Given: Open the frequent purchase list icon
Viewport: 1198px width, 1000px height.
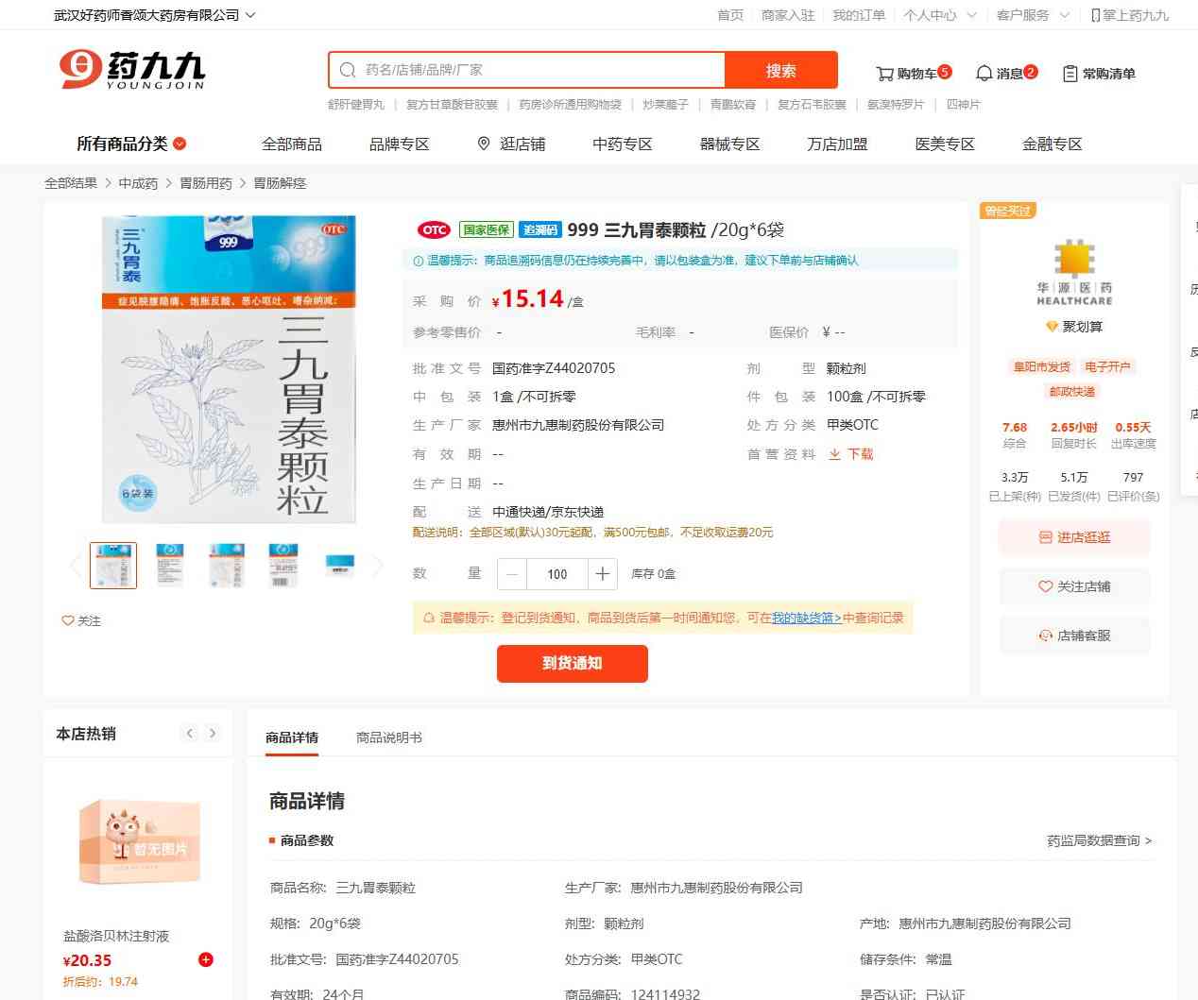Looking at the screenshot, I should coord(1070,74).
